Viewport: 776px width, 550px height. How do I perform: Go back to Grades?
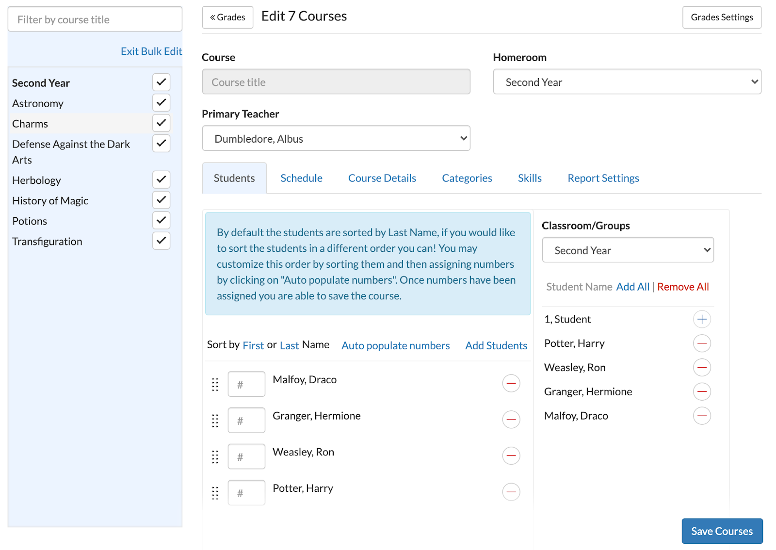pos(227,17)
